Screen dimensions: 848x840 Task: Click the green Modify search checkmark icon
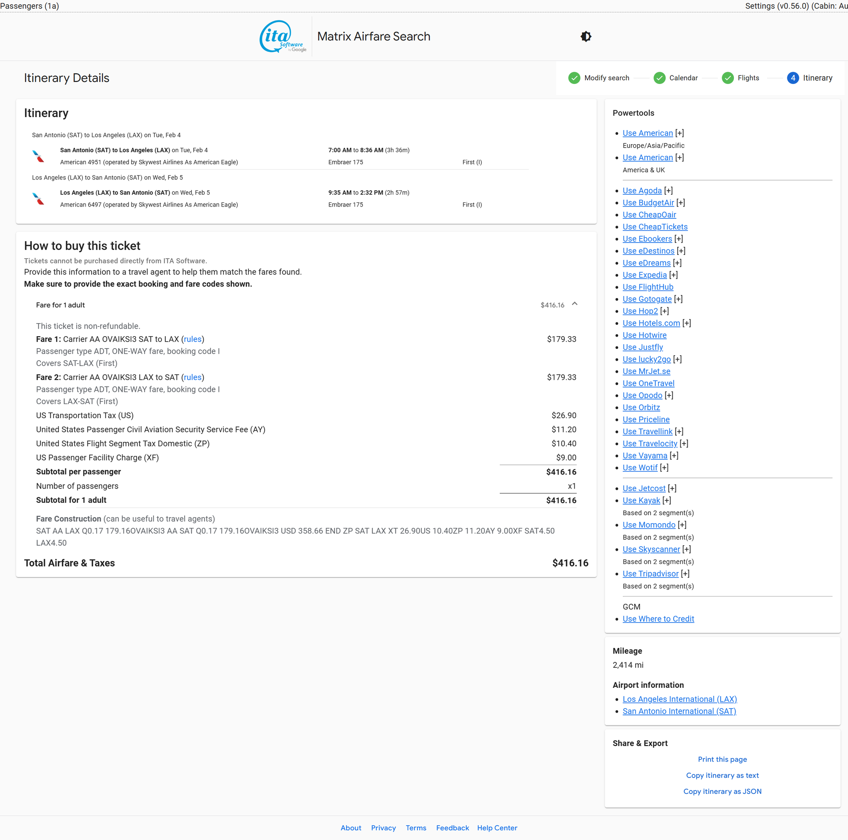[574, 78]
